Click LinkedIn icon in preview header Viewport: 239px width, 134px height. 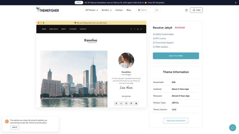(138, 29)
